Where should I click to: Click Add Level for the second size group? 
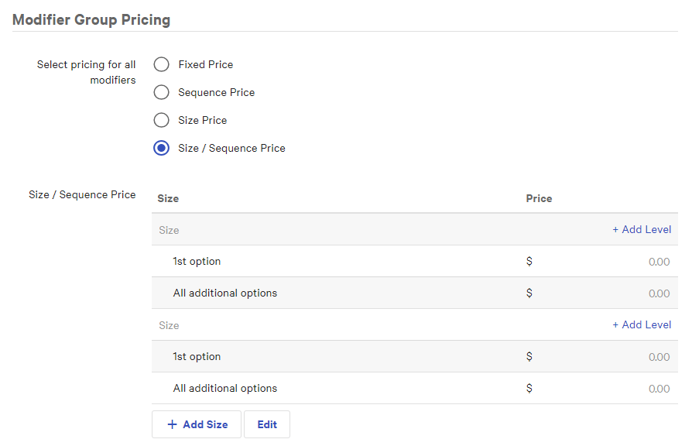coord(642,324)
